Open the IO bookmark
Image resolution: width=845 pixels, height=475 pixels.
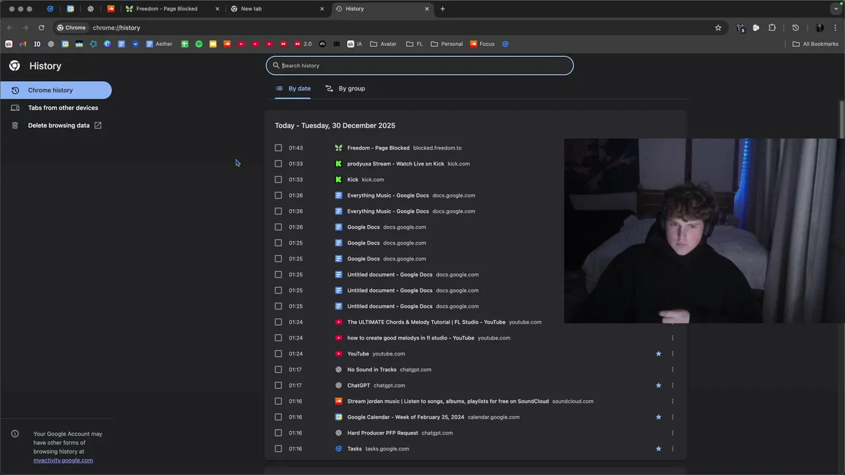coord(37,44)
